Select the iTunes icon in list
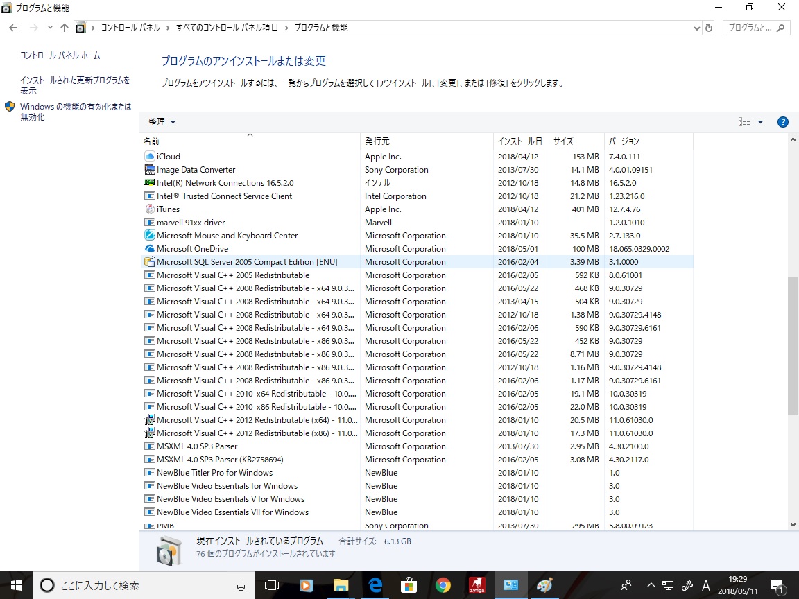This screenshot has width=799, height=599. tap(149, 209)
